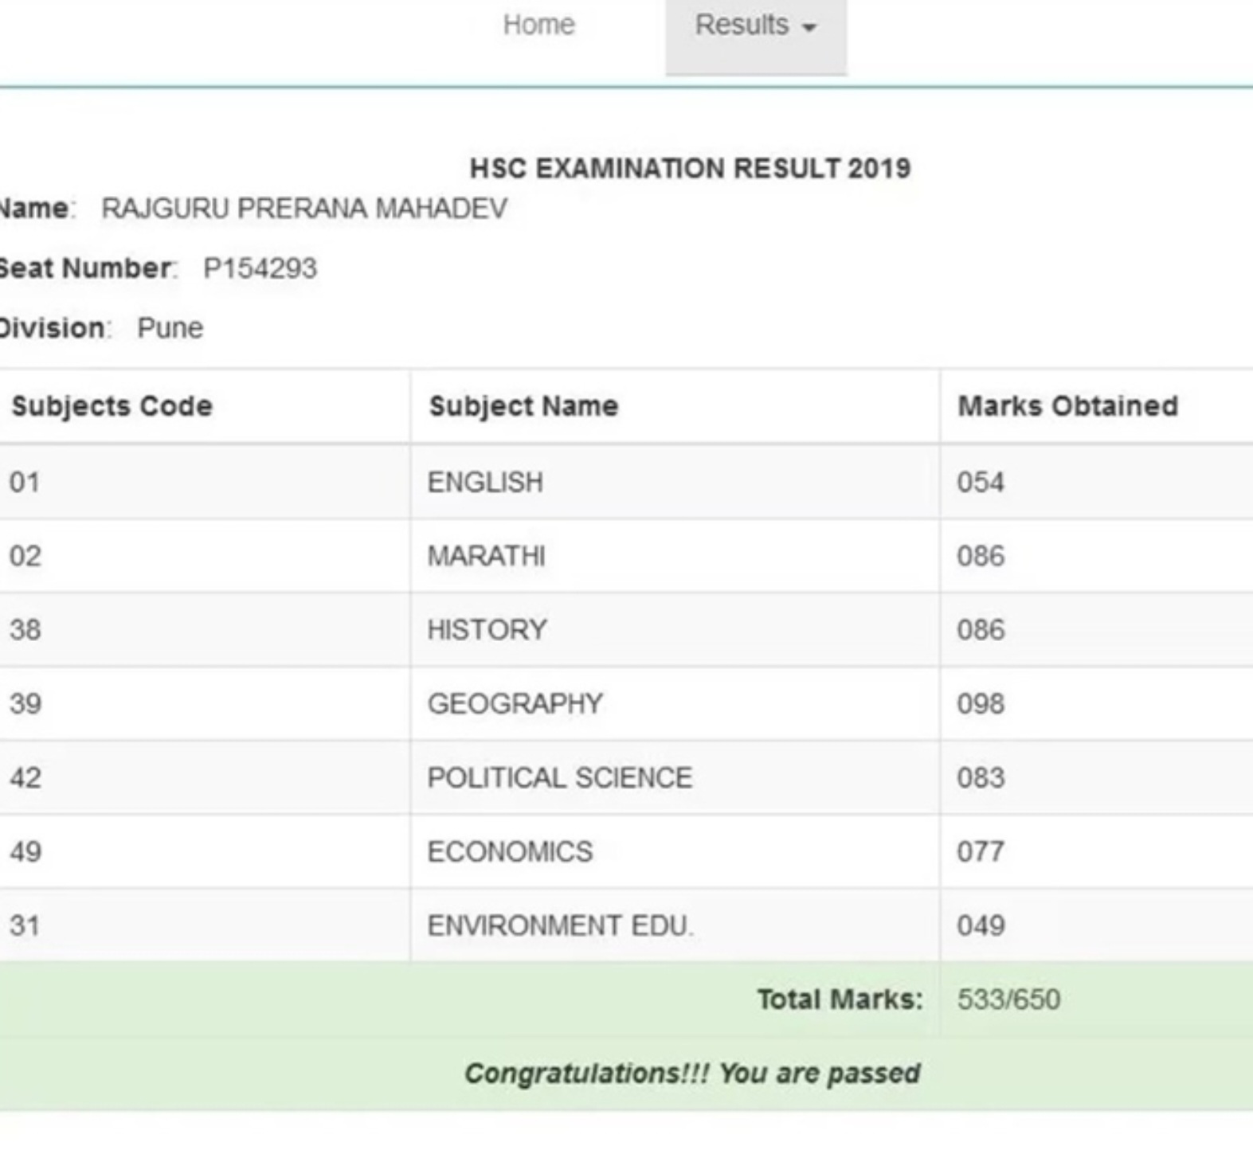
Task: Select the HSC Examination Result 2019 heading
Action: tap(690, 169)
